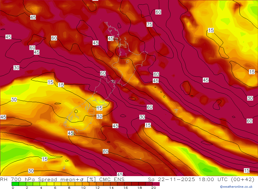The image size is (258, 189).
Task: Click the "mean+σ [%]" title text
Action: [78, 179]
